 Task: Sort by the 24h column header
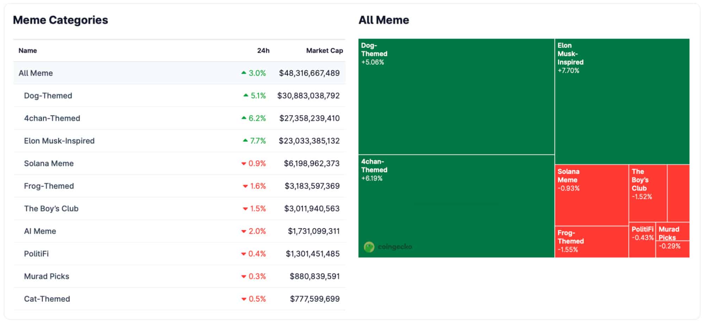(x=263, y=51)
